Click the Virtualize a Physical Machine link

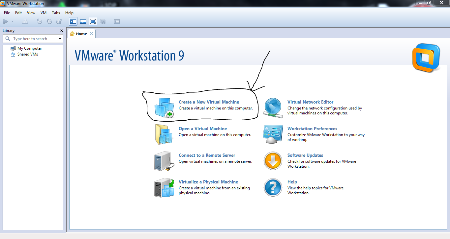208,182
